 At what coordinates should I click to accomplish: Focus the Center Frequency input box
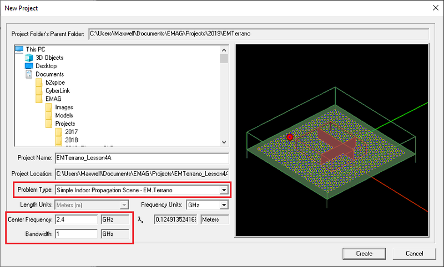coord(76,219)
